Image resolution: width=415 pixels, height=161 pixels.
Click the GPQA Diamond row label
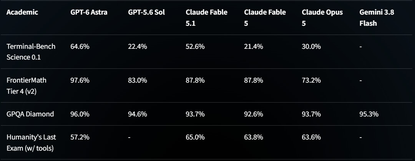pyautogui.click(x=30, y=114)
